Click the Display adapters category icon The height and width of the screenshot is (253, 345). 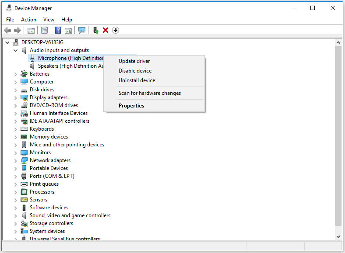(x=24, y=97)
